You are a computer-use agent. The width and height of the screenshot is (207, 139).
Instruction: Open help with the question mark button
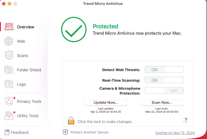(x=186, y=120)
